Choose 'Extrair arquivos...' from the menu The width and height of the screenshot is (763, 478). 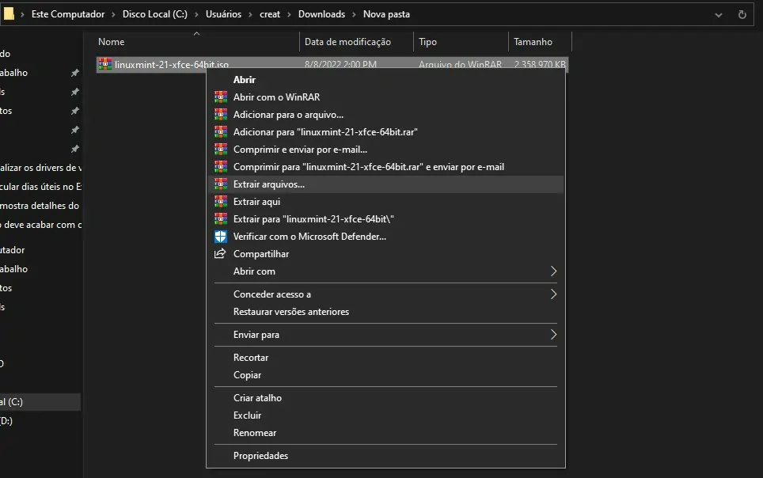(385, 184)
